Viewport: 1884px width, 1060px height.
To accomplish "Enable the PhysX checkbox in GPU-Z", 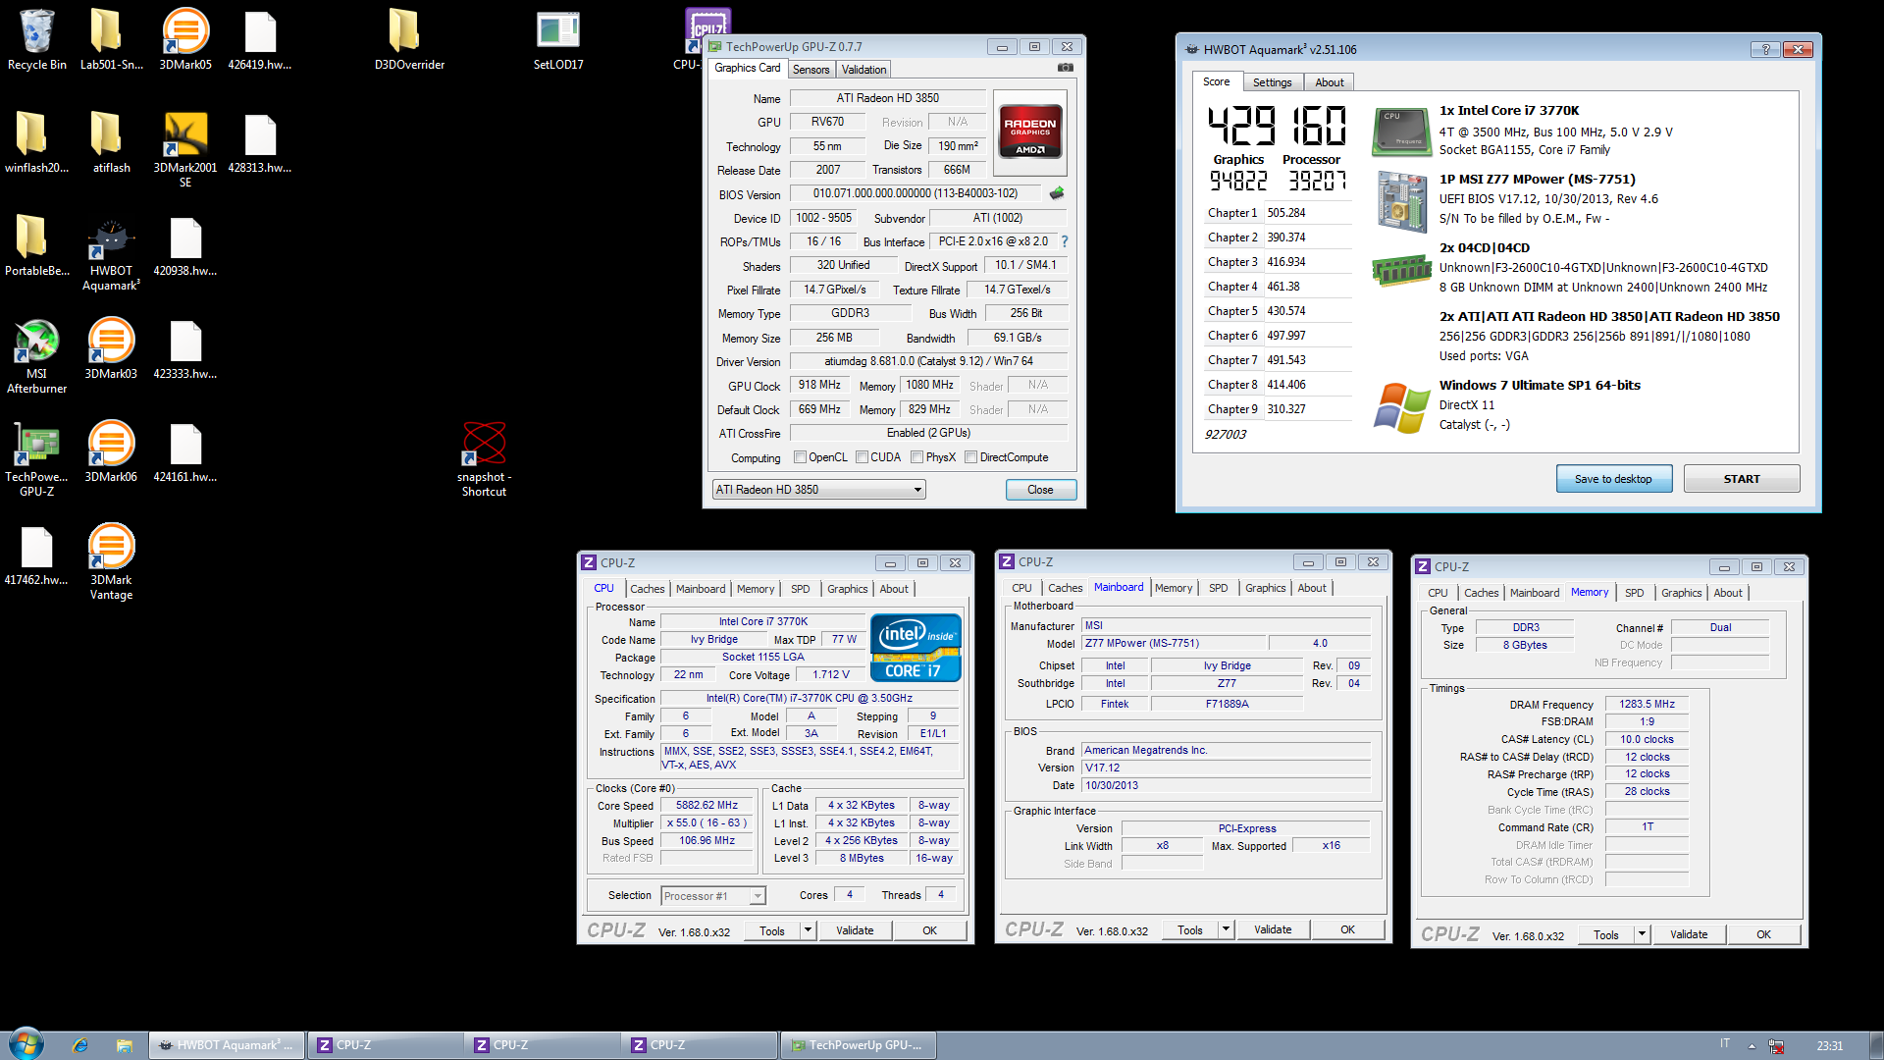I will [916, 457].
